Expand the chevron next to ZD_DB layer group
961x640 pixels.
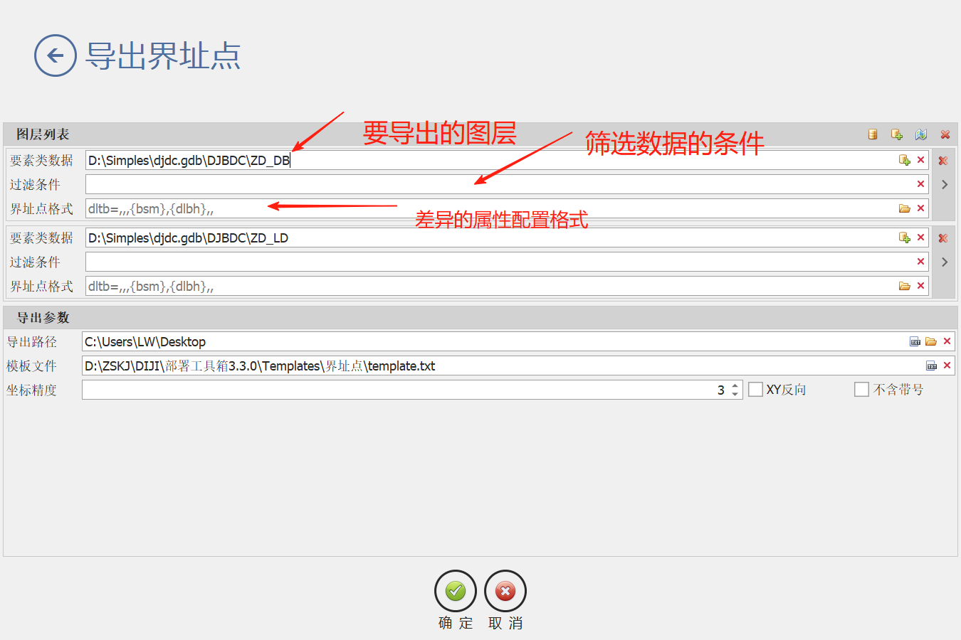(944, 183)
